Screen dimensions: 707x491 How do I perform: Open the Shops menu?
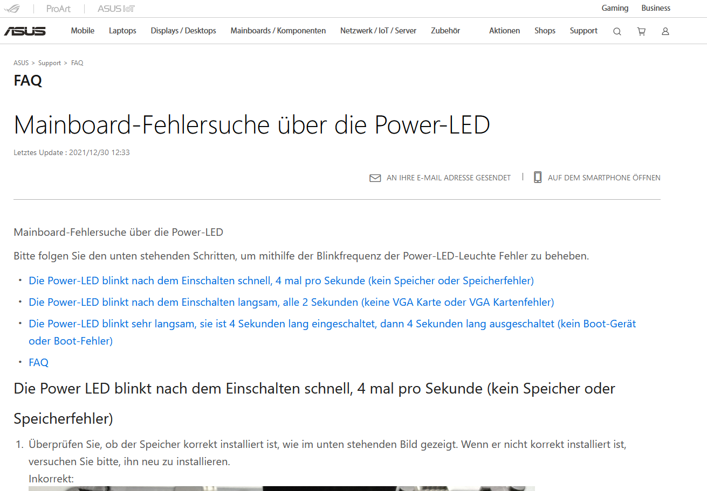pyautogui.click(x=545, y=31)
